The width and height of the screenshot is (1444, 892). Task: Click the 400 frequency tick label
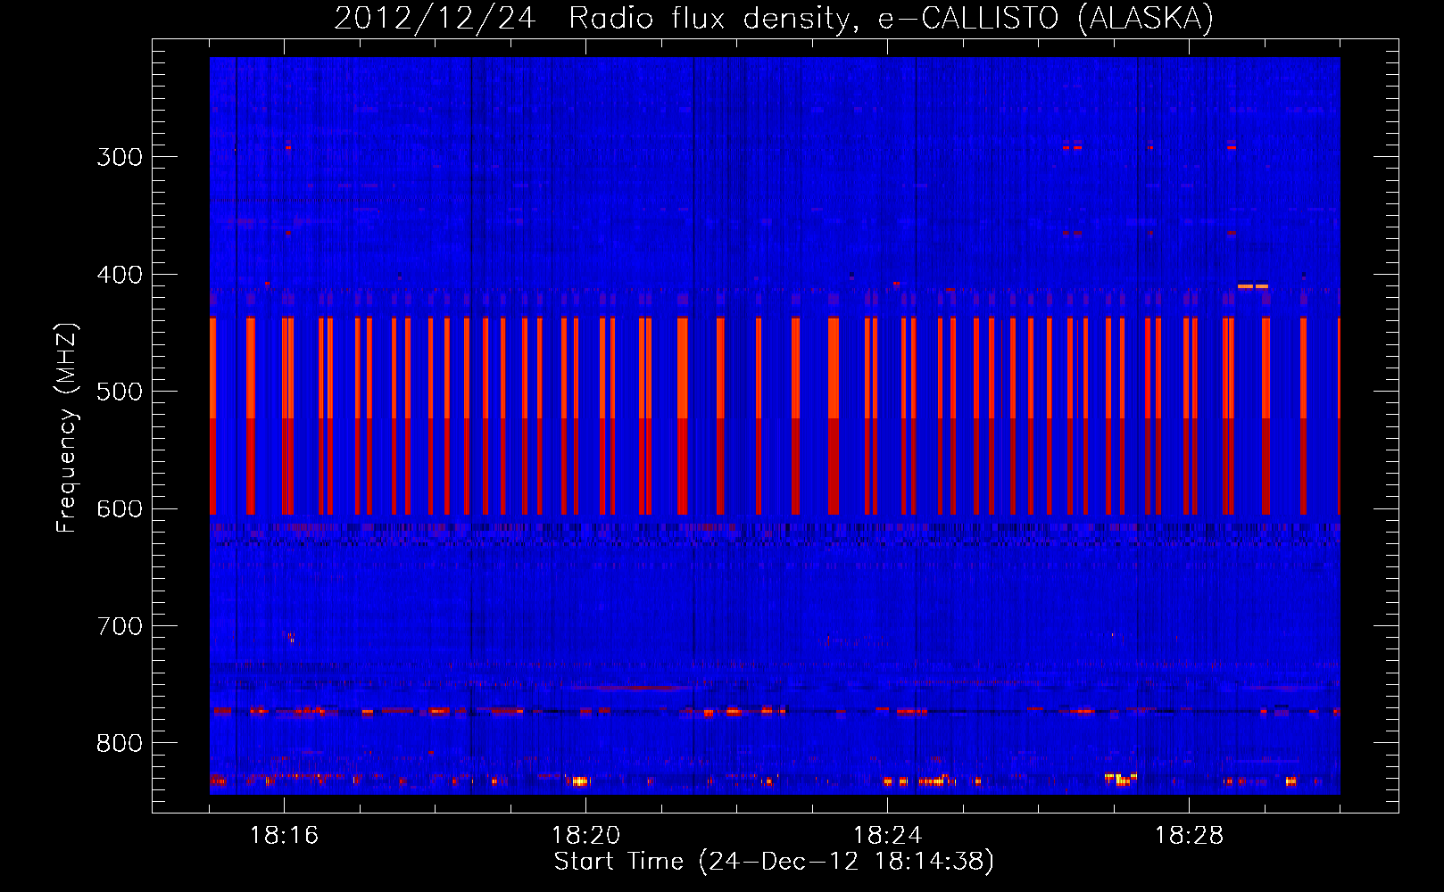pyautogui.click(x=120, y=275)
